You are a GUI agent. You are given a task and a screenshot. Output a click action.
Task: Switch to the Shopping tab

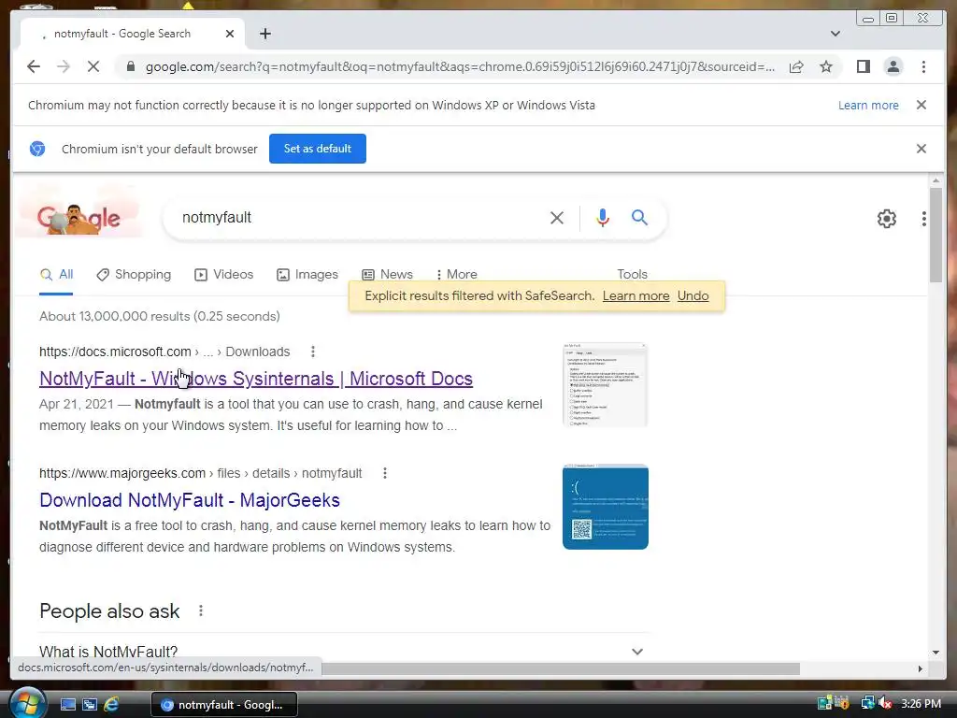pos(134,274)
